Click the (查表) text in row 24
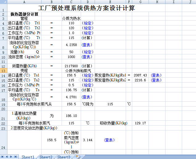The image size is (196, 159). tap(110, 140)
